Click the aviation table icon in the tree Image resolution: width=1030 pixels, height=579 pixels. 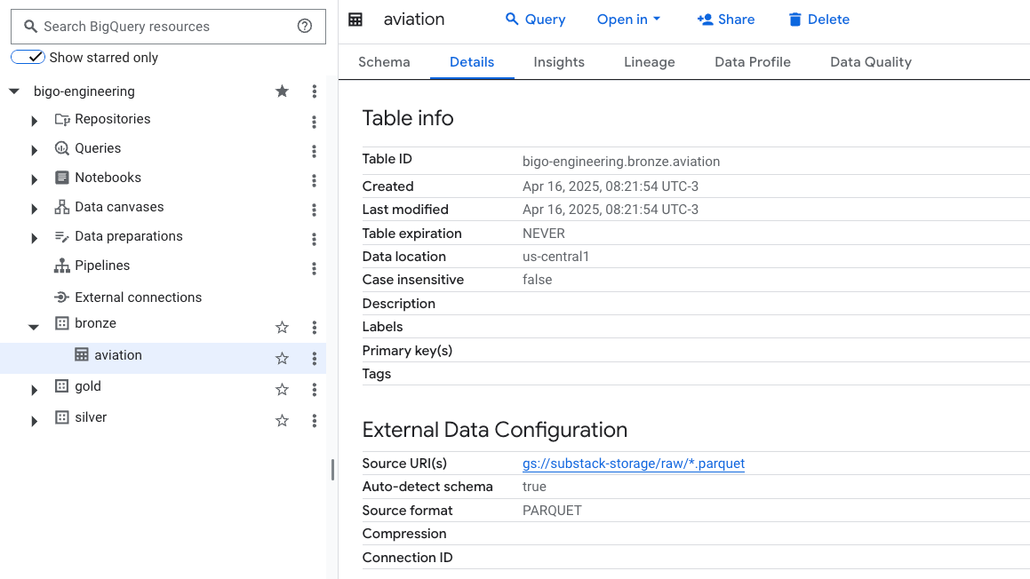click(x=82, y=354)
